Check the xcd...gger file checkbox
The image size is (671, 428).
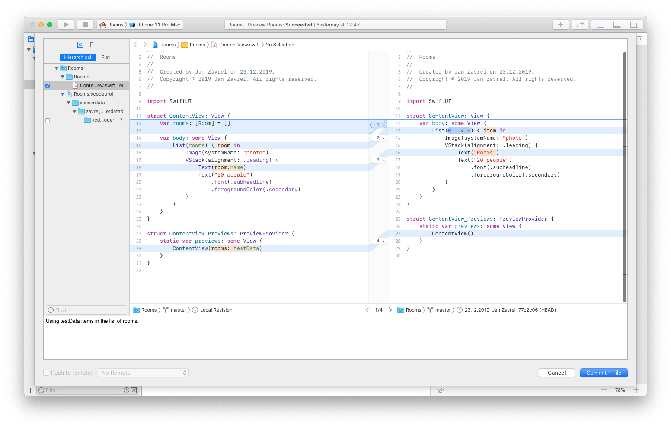tap(48, 120)
